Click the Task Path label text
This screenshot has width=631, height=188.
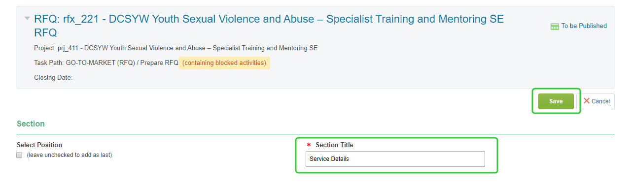pyautogui.click(x=49, y=63)
